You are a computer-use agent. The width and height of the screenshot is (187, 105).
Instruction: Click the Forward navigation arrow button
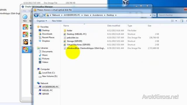[x=41, y=15]
